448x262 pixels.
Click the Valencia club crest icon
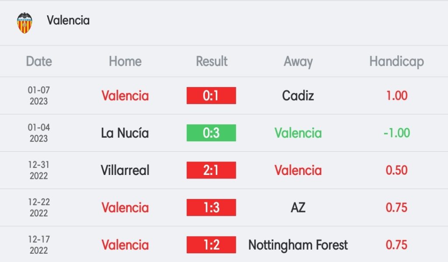(24, 23)
